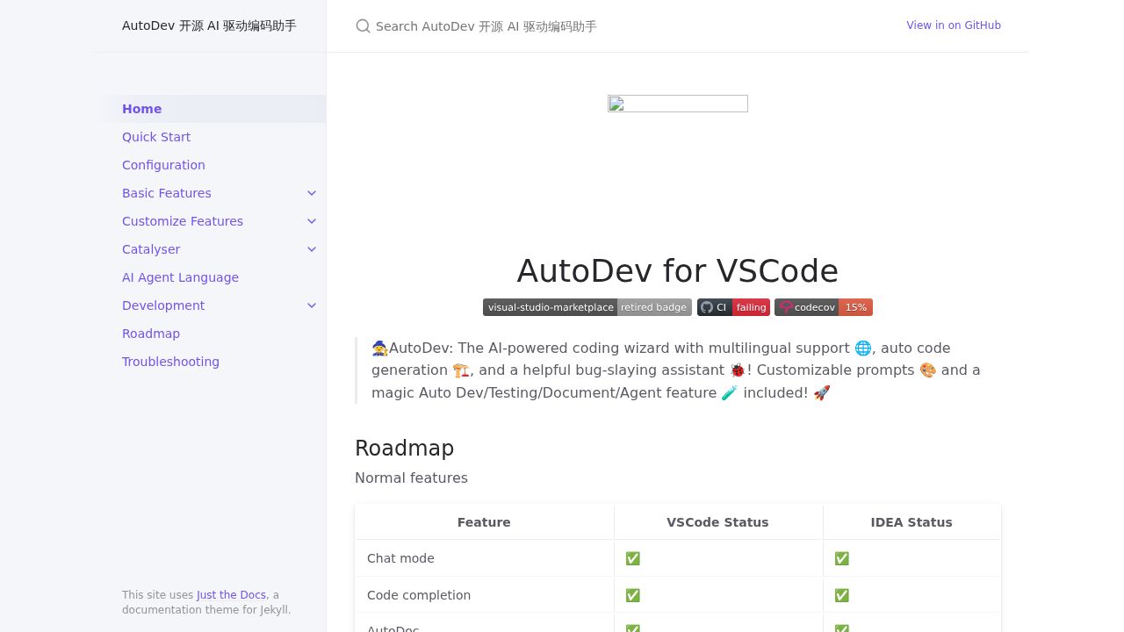Open the Development page link
1124x632 pixels.
coord(163,305)
